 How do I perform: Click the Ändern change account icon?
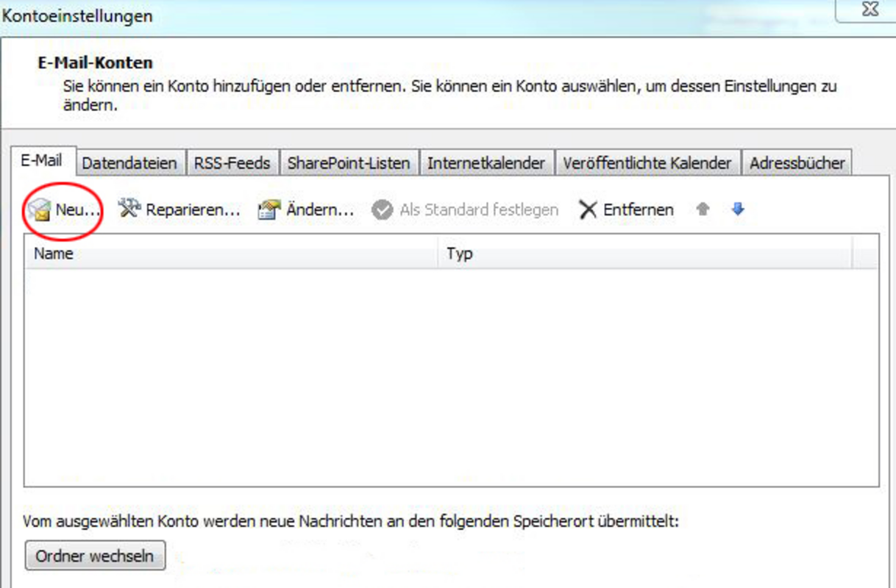click(269, 210)
